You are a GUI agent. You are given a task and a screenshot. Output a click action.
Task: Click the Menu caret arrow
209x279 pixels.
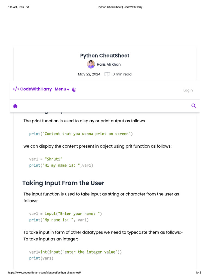[x=68, y=90]
